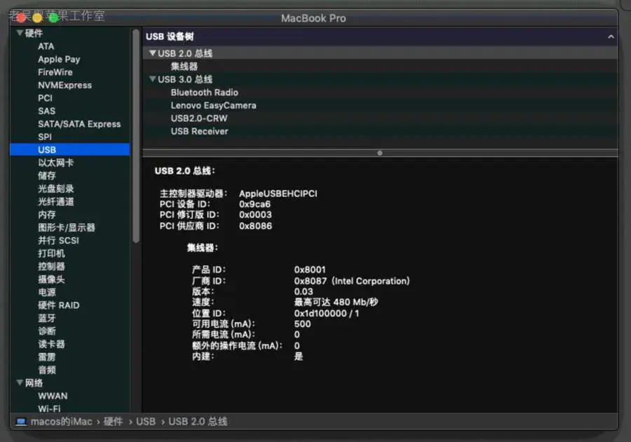The image size is (631, 442).
Task: Open 光盘刻录 in the sidebar
Action: pyautogui.click(x=55, y=188)
